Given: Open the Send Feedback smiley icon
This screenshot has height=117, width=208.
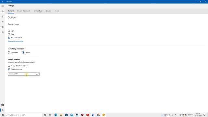Looking at the screenshot, I should pos(3,32).
